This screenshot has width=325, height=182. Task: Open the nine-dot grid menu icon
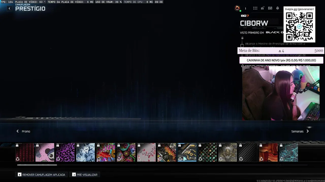pos(255,8)
